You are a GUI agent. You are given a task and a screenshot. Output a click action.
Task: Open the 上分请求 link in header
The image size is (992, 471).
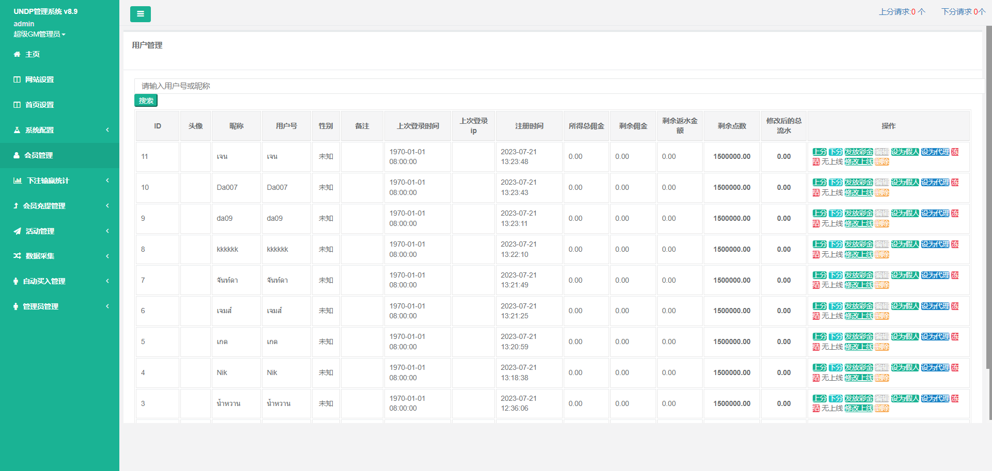tap(902, 11)
